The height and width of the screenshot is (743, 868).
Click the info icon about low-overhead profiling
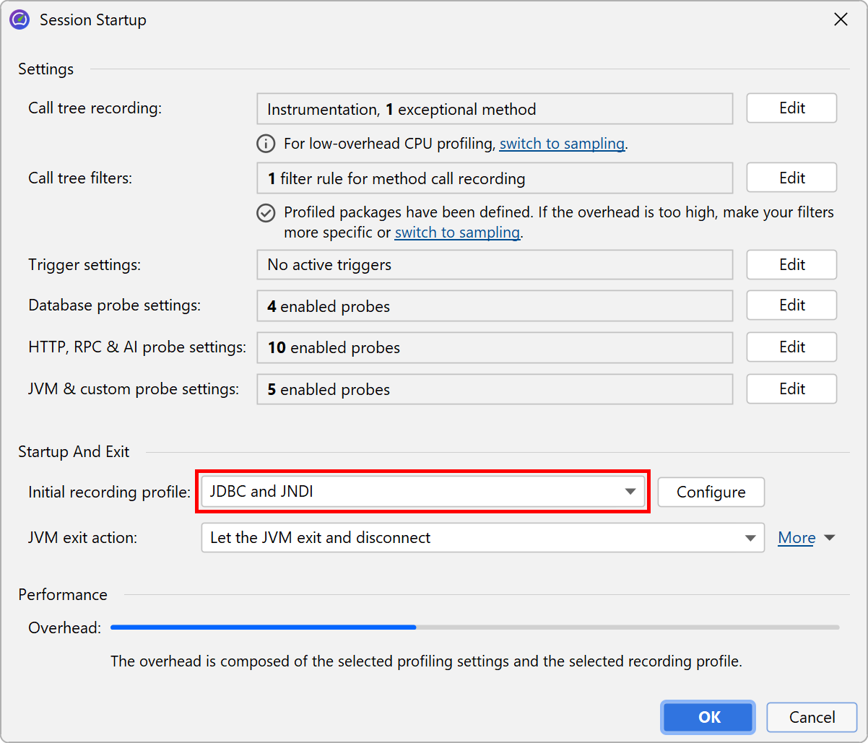[x=266, y=144]
